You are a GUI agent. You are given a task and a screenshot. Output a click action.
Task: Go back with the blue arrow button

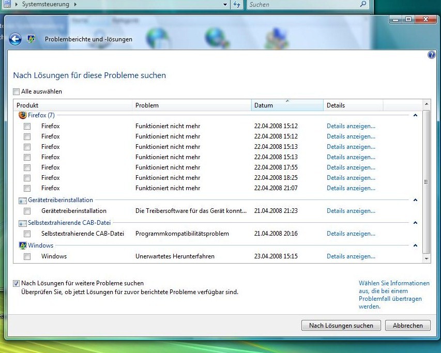15,39
